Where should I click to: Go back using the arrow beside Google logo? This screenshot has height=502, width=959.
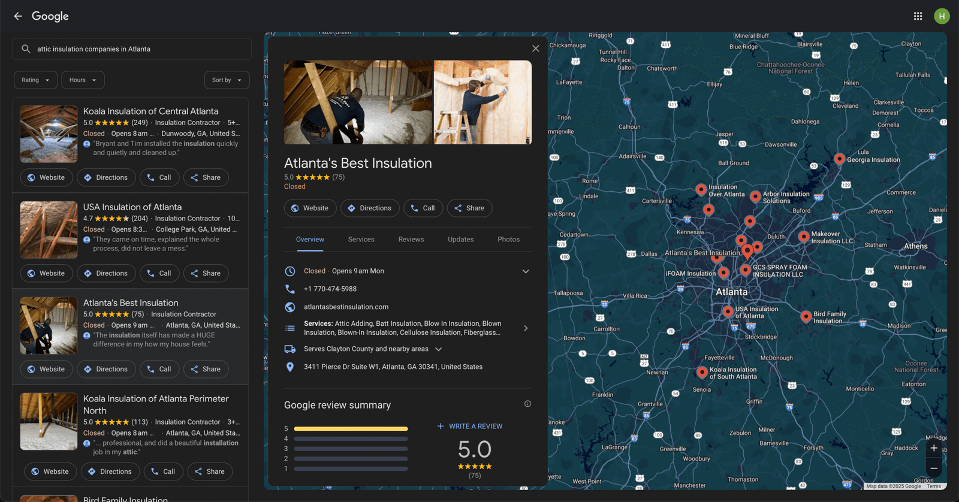coord(18,16)
